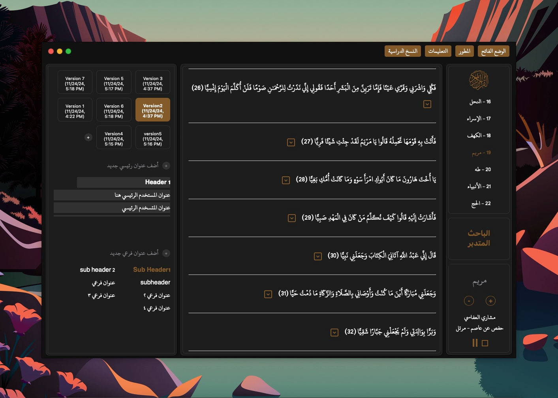This screenshot has width=558, height=398.
Task: Select second عنوان المستخدم الرئيسي heading row
Action: click(112, 208)
